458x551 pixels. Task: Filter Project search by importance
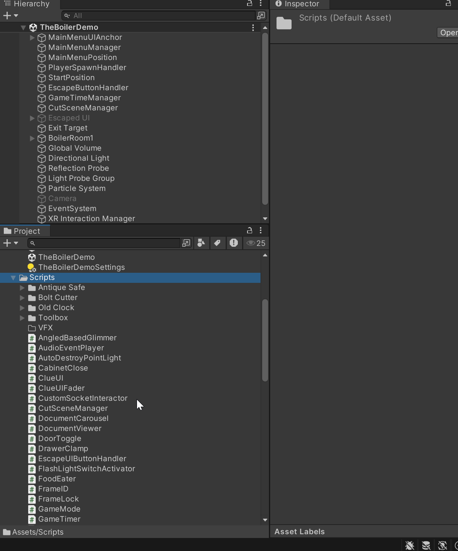(x=234, y=243)
